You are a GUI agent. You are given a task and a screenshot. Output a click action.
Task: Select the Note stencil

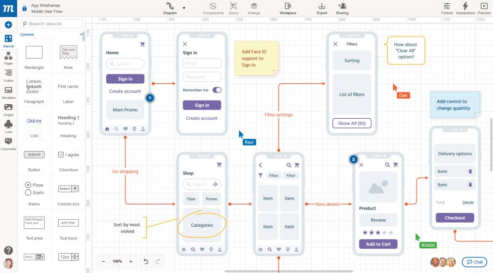point(68,52)
